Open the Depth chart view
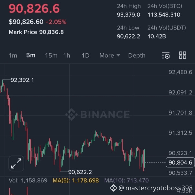The image size is (195, 195). point(136,56)
